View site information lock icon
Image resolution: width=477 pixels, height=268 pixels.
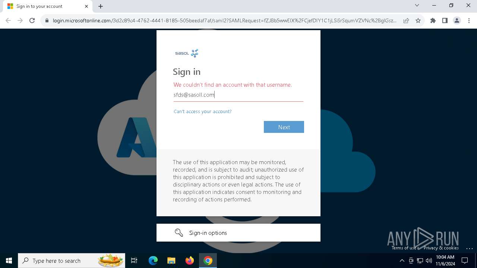tap(47, 20)
